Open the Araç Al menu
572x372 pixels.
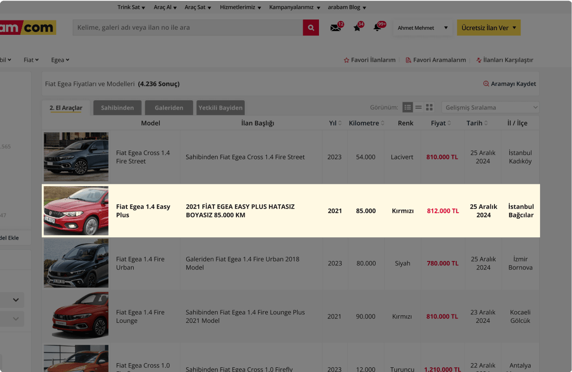point(165,7)
